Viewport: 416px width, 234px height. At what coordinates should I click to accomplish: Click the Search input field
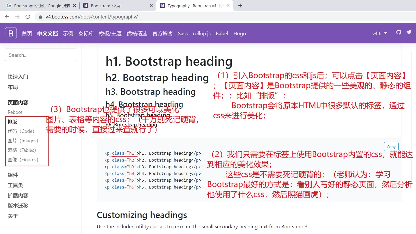tap(41, 55)
